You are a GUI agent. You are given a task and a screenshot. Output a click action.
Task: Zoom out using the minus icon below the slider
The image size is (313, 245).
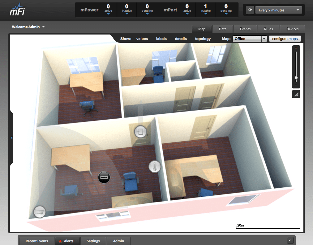coord(296,85)
